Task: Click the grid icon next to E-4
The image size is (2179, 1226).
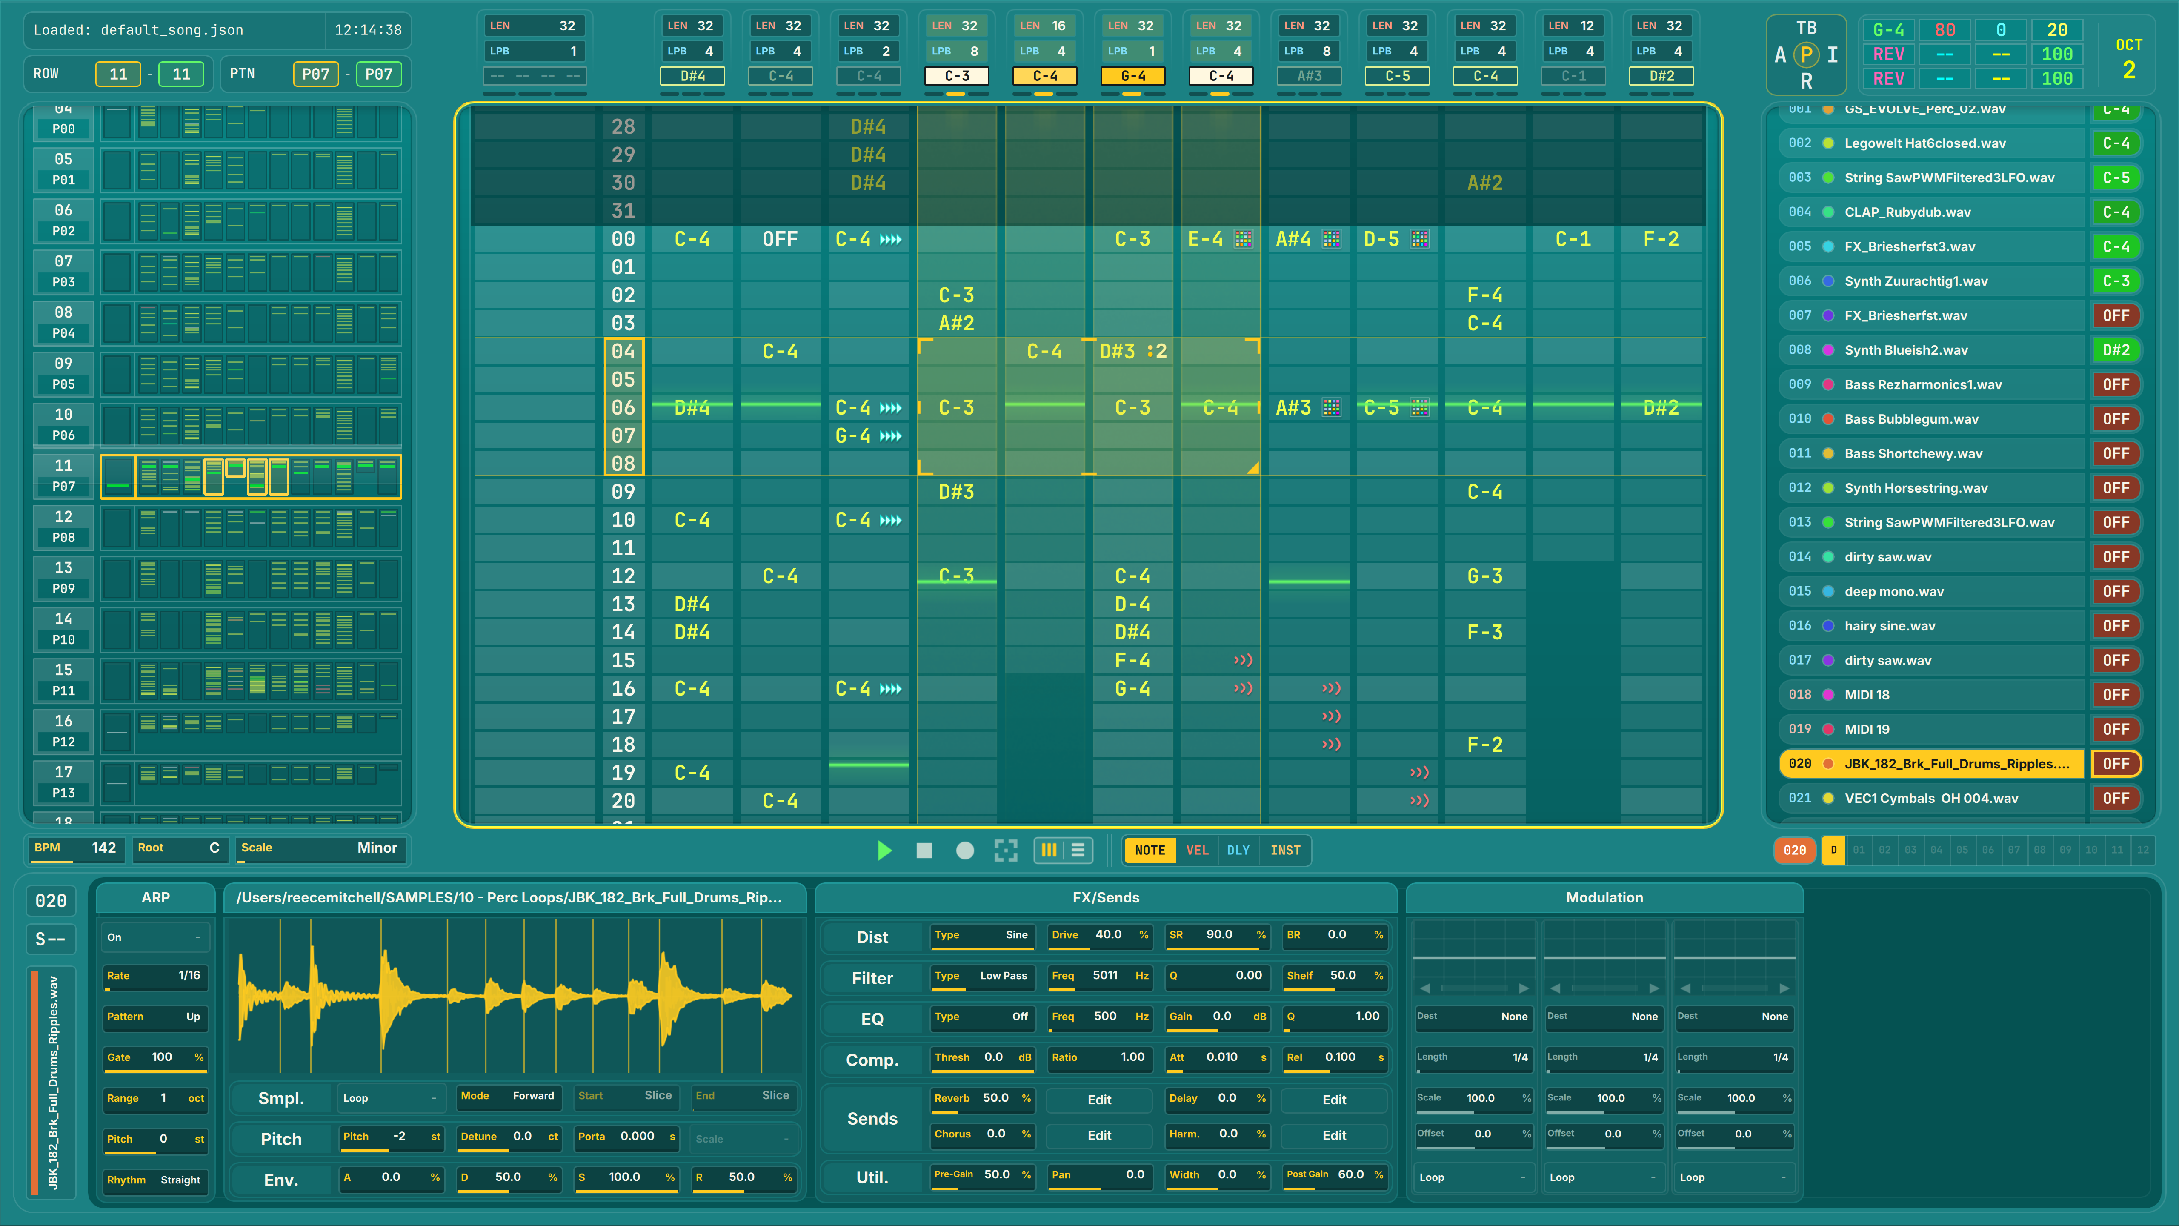Action: tap(1244, 239)
